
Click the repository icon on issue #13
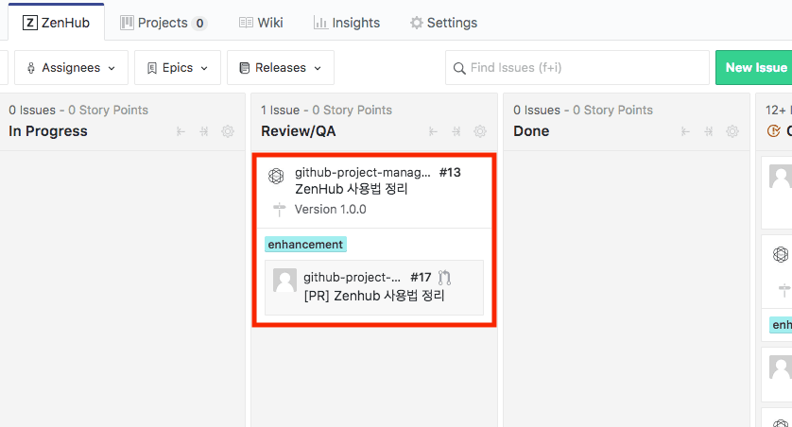click(276, 176)
